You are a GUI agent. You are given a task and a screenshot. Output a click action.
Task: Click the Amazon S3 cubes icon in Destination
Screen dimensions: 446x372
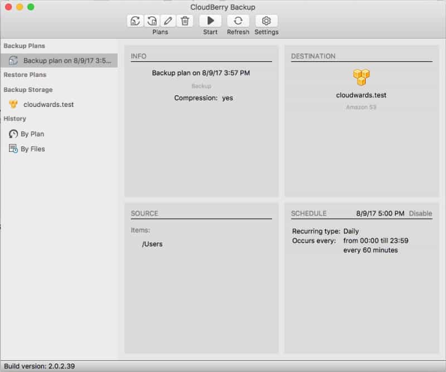(x=361, y=77)
